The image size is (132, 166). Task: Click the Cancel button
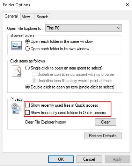click(x=89, y=159)
